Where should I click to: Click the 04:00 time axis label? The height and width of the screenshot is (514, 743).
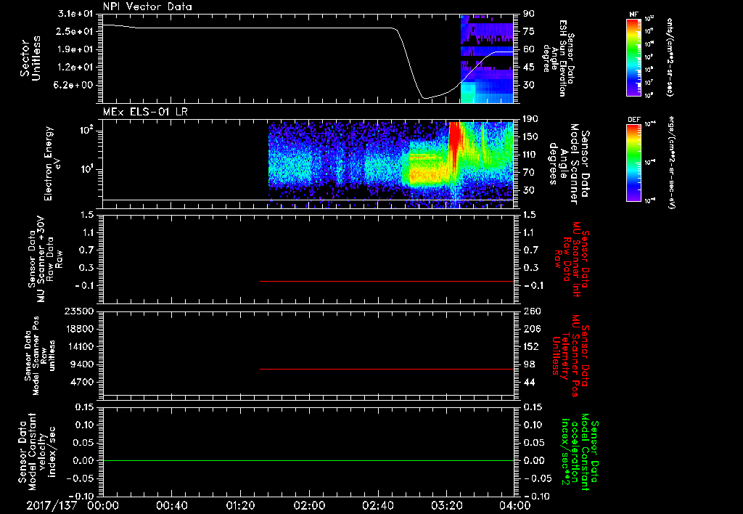point(515,505)
